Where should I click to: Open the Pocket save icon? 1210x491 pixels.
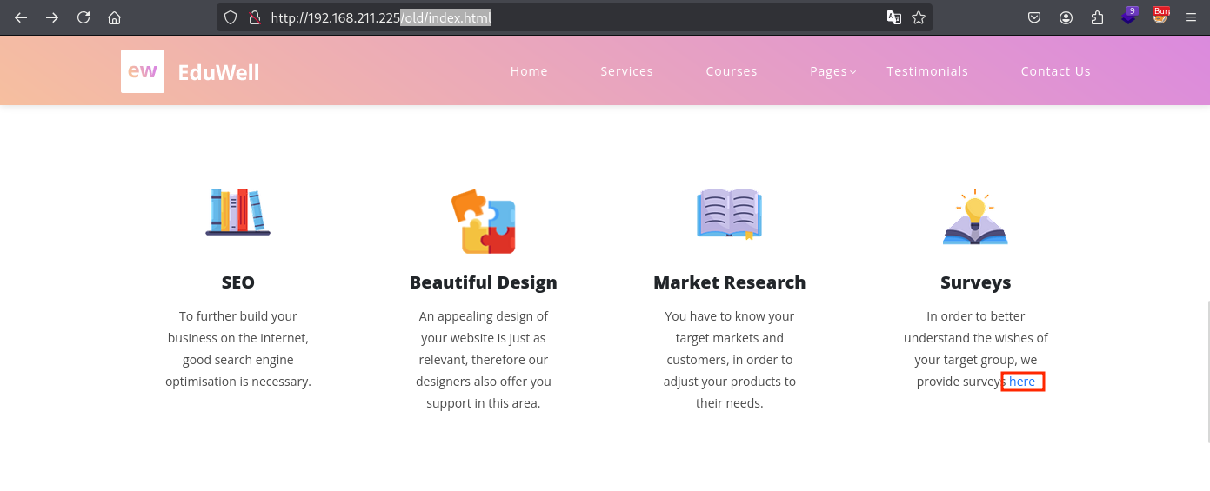1034,17
